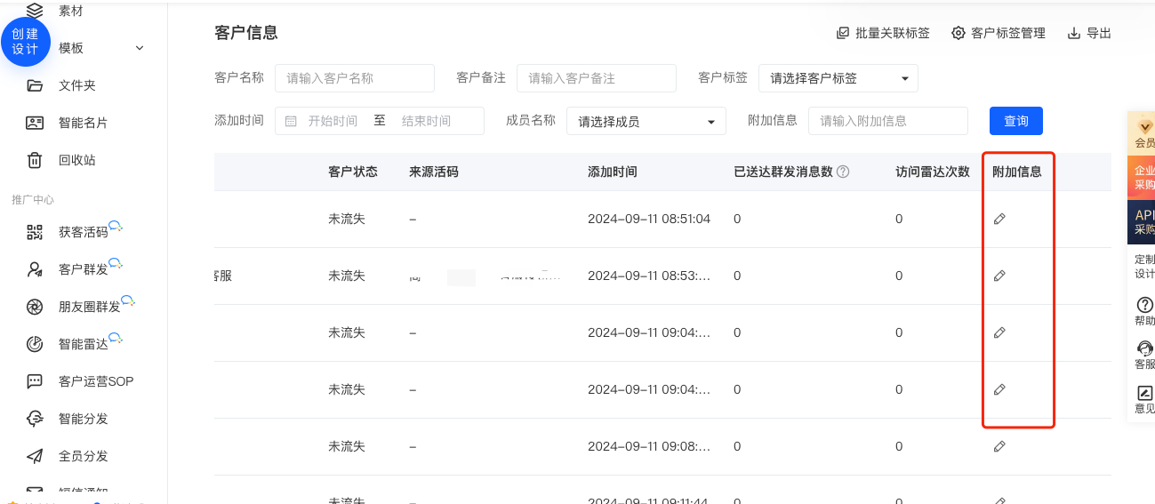Expand the 模板 sidebar chevron

pyautogui.click(x=140, y=48)
